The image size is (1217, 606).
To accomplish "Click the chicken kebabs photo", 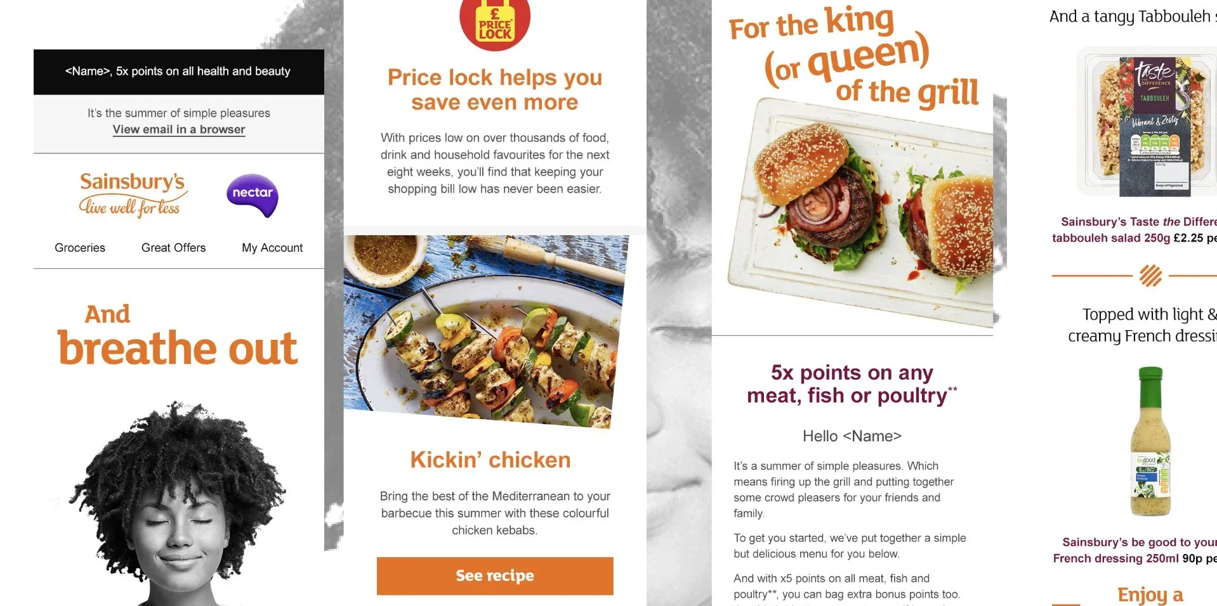I will coord(486,332).
